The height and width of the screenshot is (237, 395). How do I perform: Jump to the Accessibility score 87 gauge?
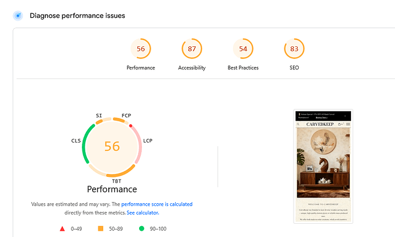[192, 49]
